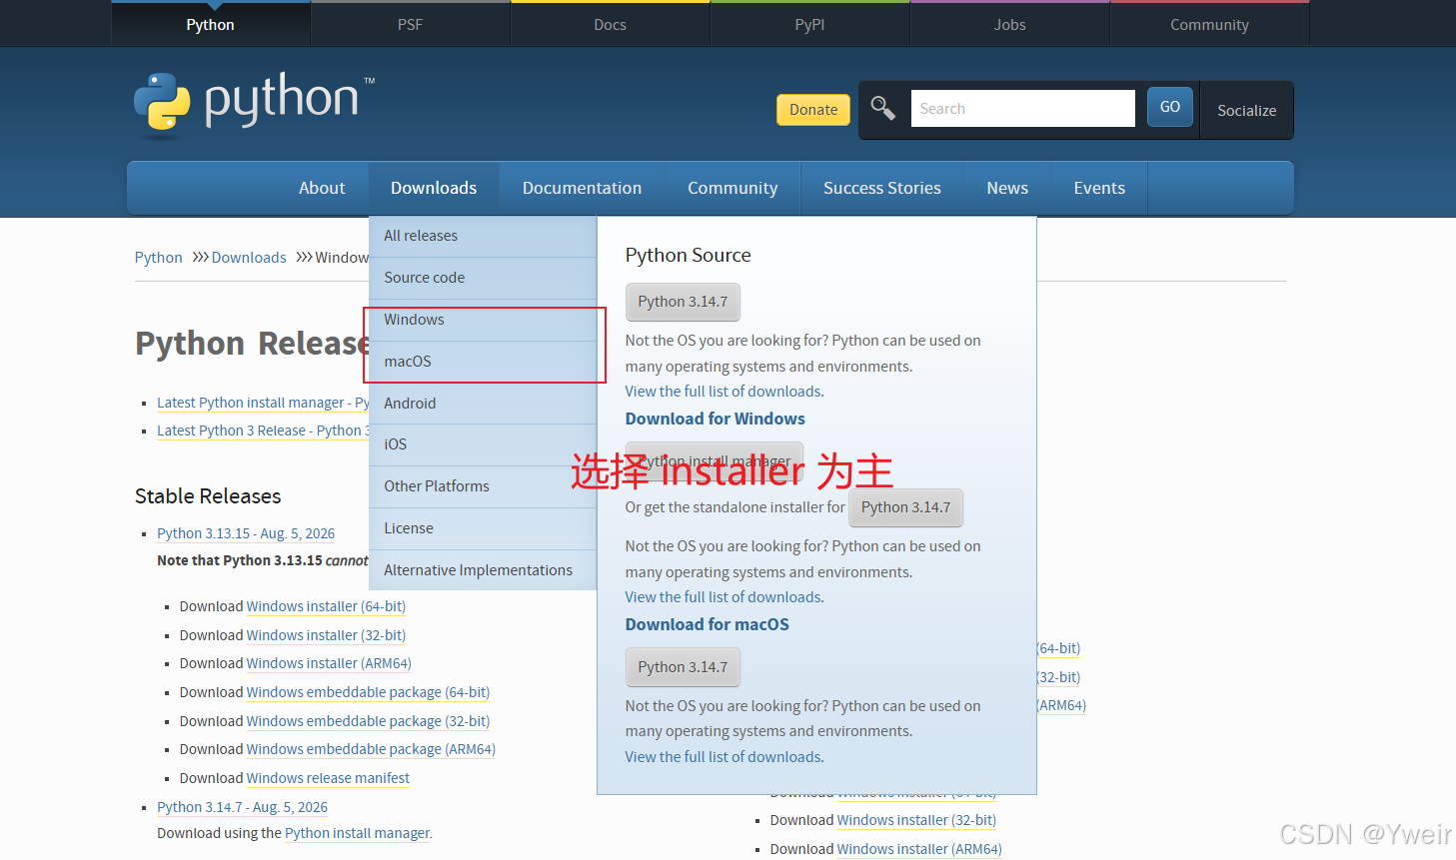Click Python 3.14.7 button under Python Source
This screenshot has width=1456, height=860.
tap(683, 302)
